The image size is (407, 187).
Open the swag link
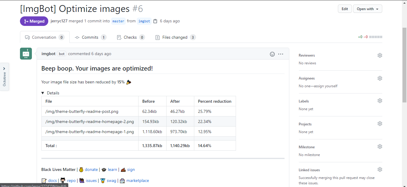pos(111,180)
